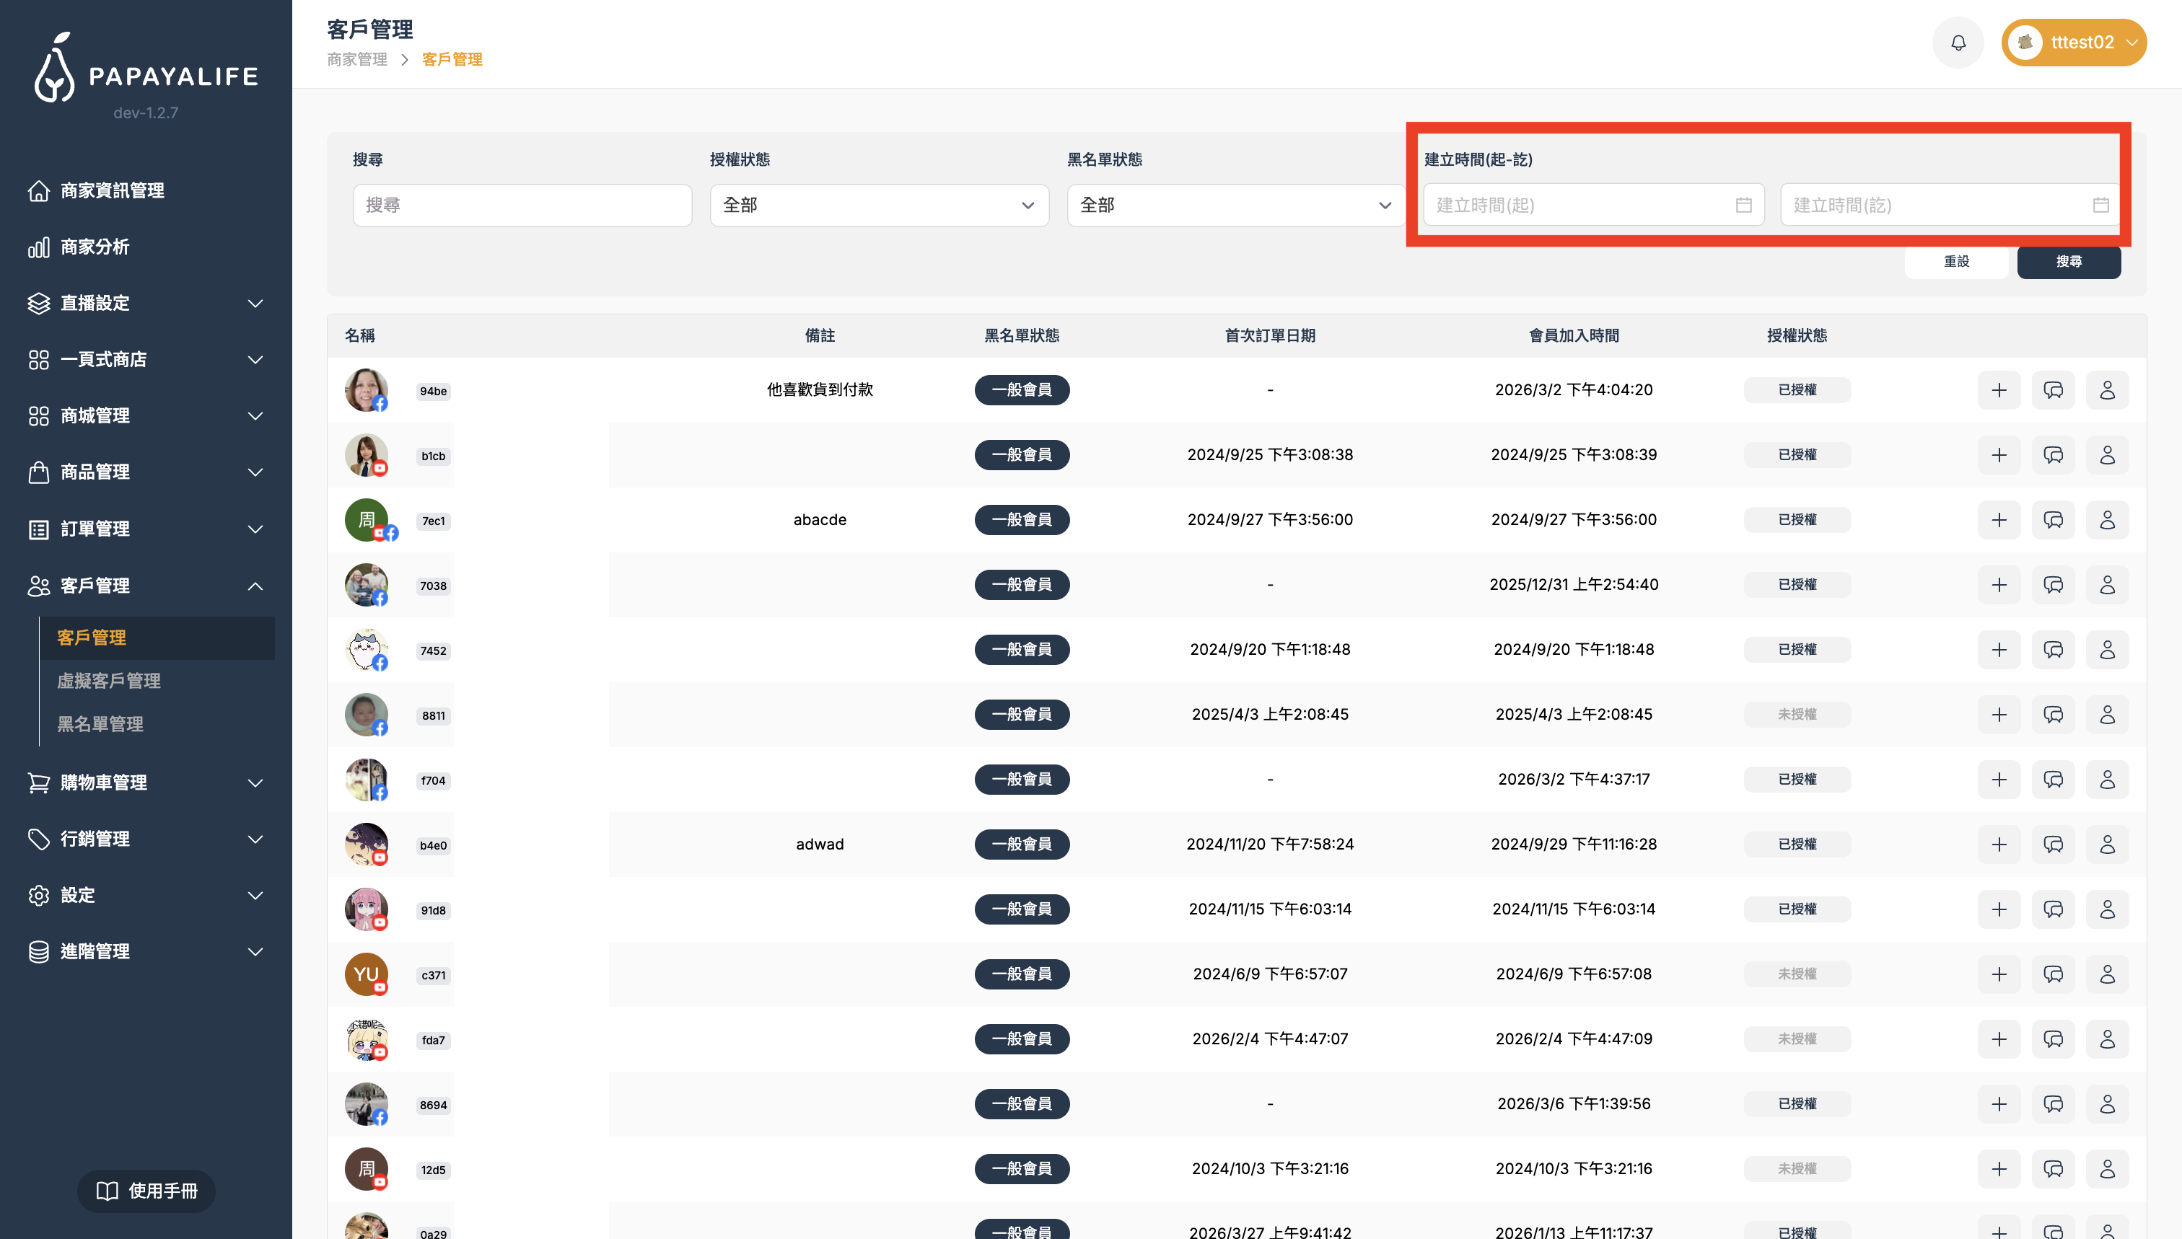2182x1239 pixels.
Task: Click the dark 搜尋 button
Action: pyautogui.click(x=2068, y=261)
